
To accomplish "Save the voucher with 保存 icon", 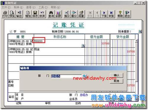I will [x=35, y=14].
